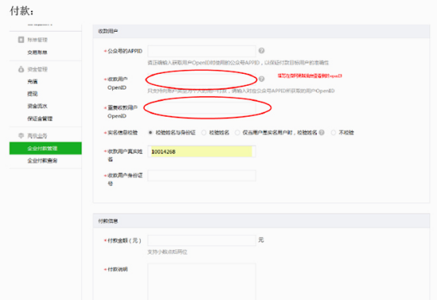This screenshot has height=300, width=437.
Task: Open the help icon beside the 收款用户OpenID field
Action: coord(261,79)
